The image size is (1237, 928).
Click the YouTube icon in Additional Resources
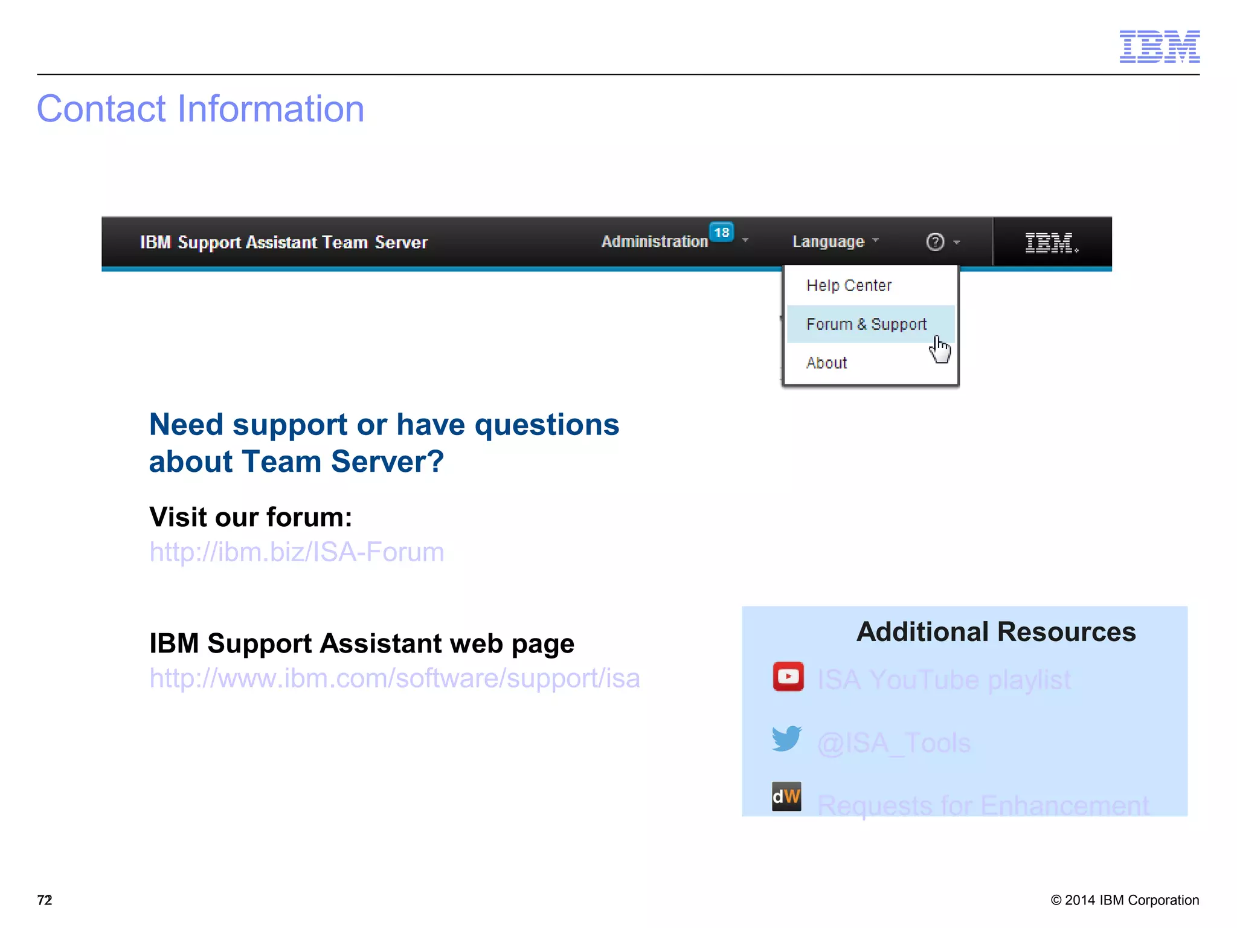788,677
